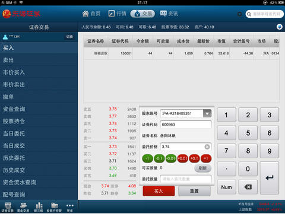Click the round blue icon beside assets summary
Viewport: 285px width, 214px height.
(x=280, y=27)
